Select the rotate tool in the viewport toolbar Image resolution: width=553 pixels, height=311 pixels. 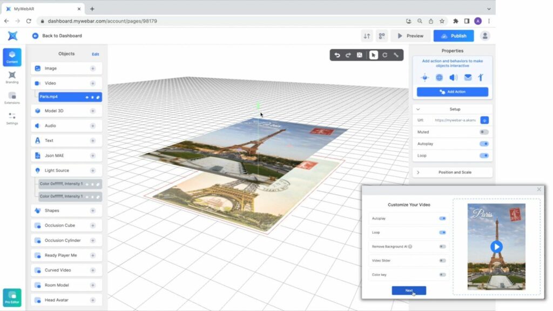(385, 55)
